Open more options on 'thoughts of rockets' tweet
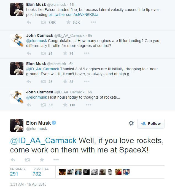This screenshot has width=175, height=192. coord(88,105)
